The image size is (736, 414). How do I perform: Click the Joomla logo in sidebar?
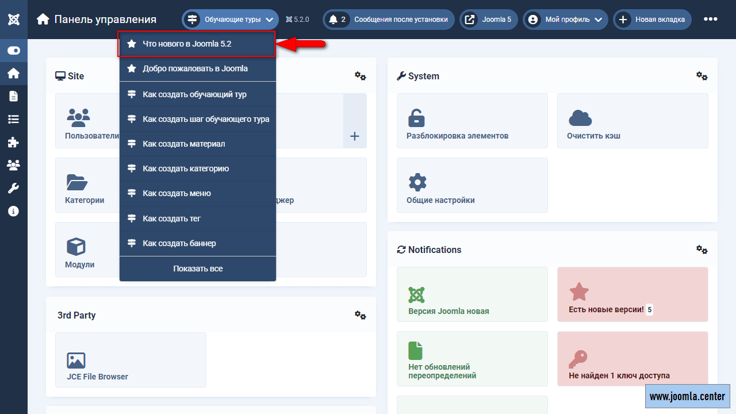[x=14, y=19]
